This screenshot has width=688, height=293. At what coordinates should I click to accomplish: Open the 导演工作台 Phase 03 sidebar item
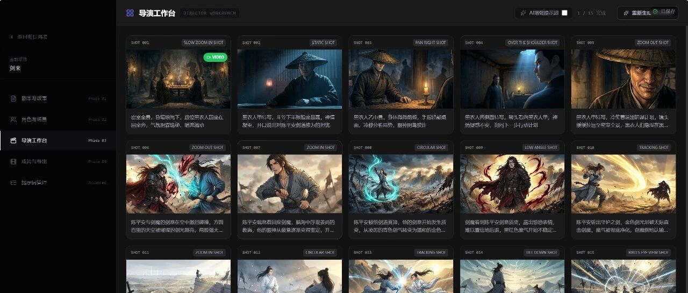click(x=58, y=140)
